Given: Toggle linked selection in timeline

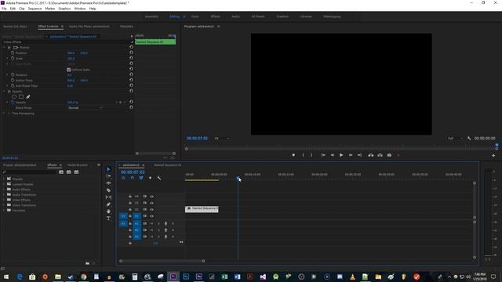Looking at the screenshot, I should 141,178.
